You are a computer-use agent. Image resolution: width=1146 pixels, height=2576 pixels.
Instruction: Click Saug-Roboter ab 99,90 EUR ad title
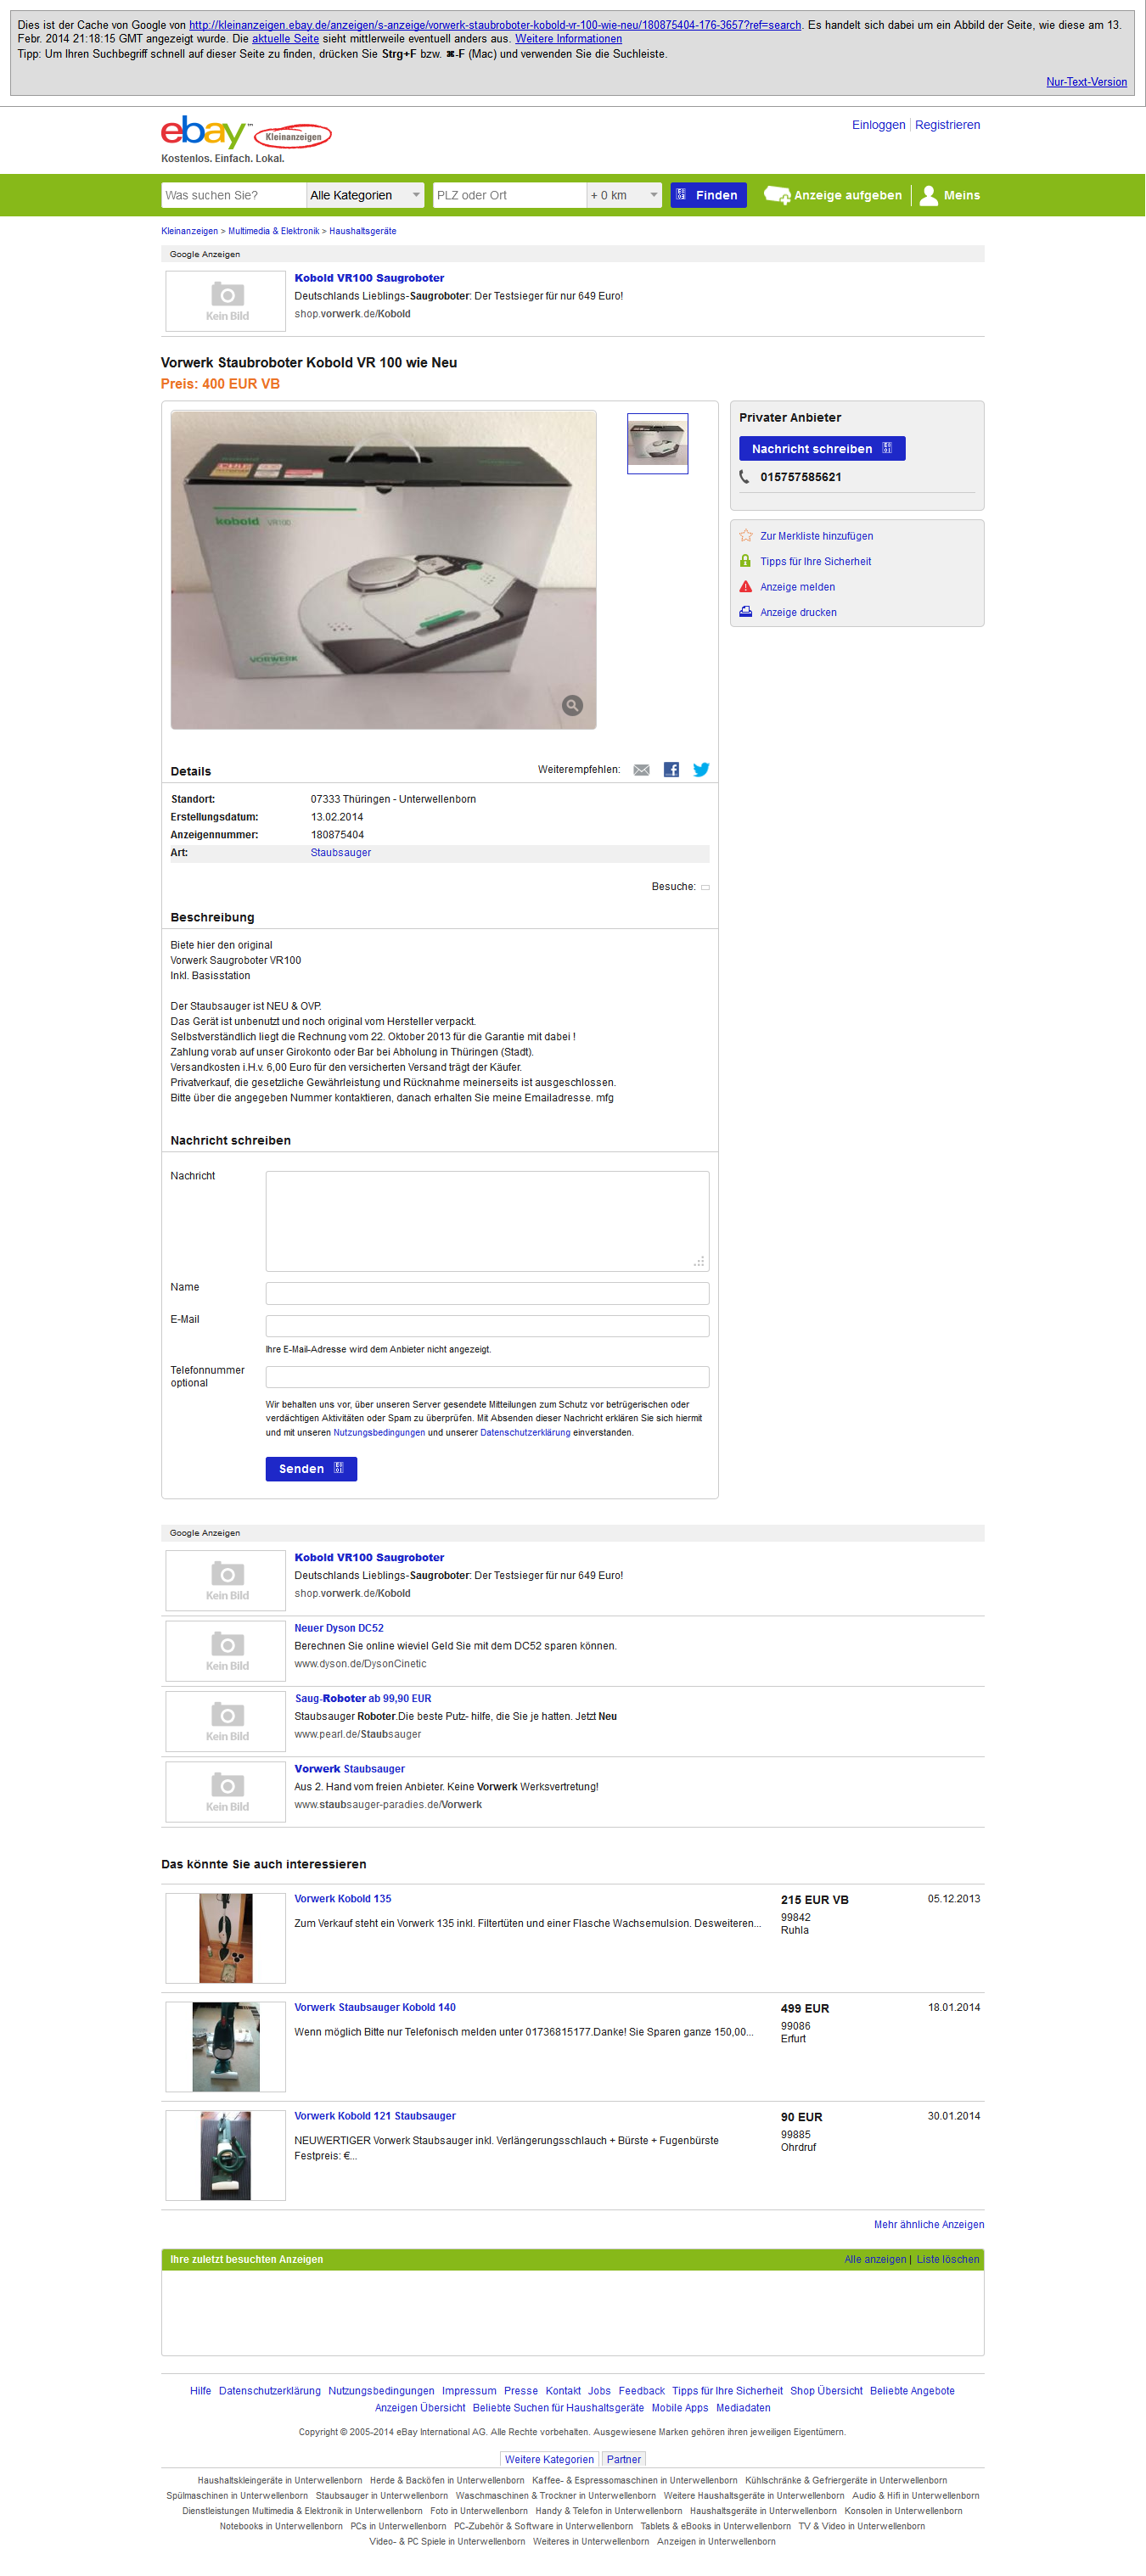pyautogui.click(x=362, y=1699)
